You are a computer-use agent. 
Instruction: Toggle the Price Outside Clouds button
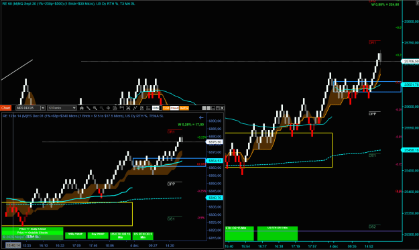[32, 233]
